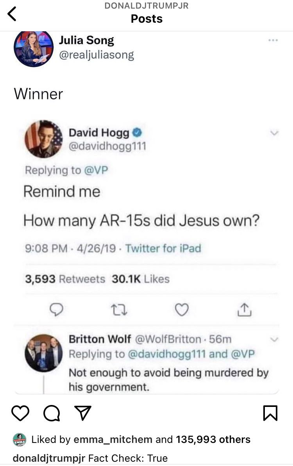
Task: Expand chevron on David Hogg's tweet
Action: [x=275, y=133]
